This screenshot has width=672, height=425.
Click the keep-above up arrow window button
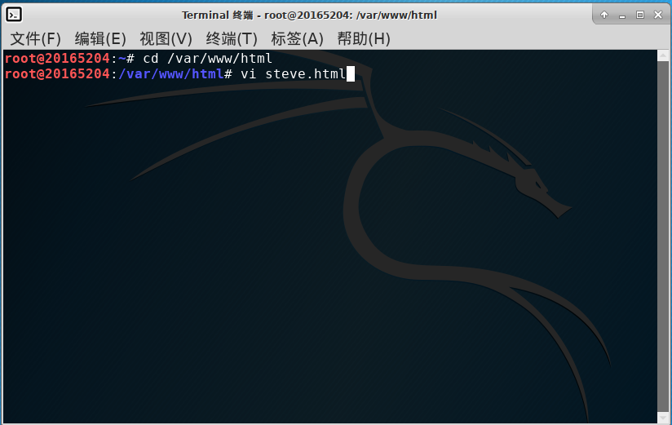click(x=604, y=15)
